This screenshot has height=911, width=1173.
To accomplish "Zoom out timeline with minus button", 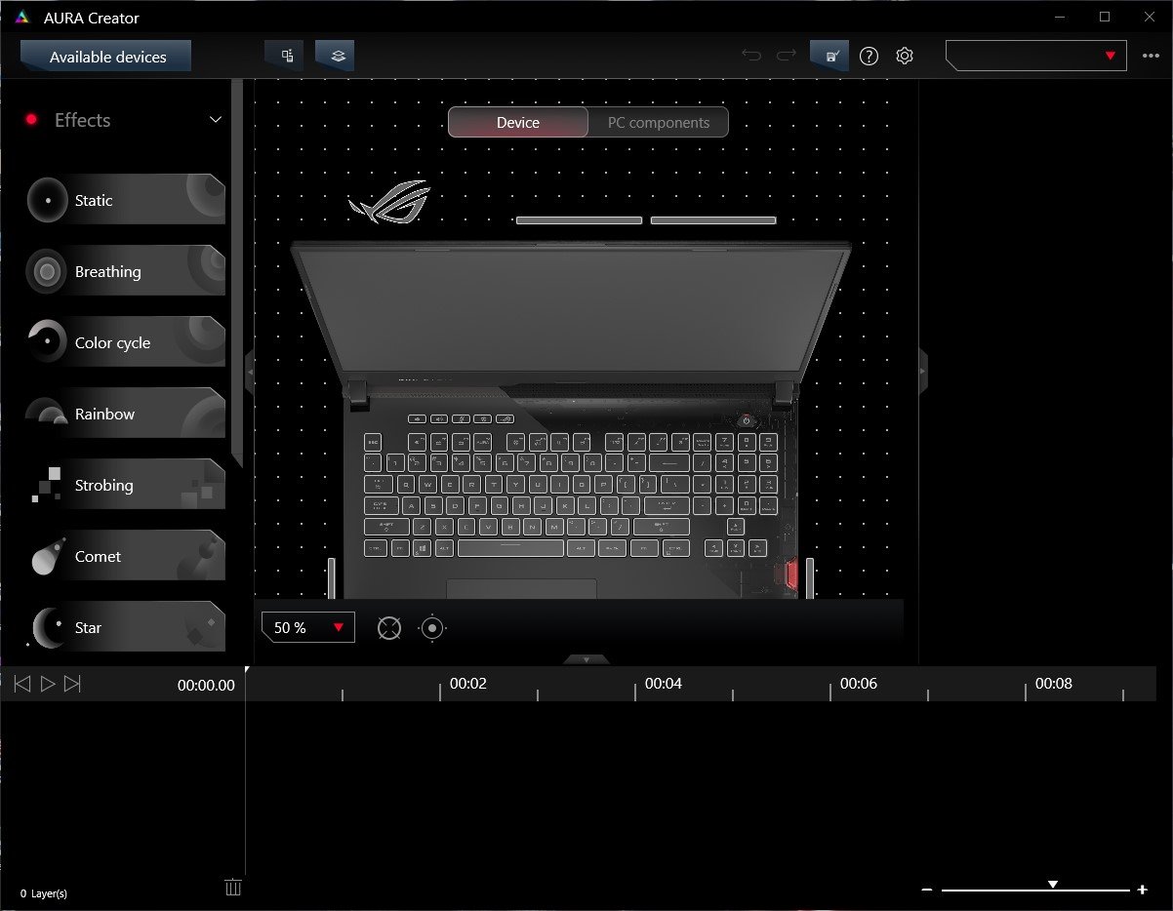I will click(x=927, y=890).
